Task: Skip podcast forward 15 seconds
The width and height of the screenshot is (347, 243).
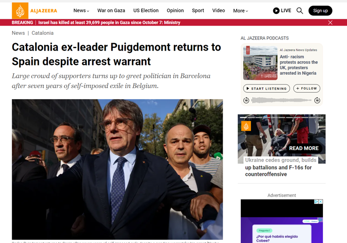Action: 317,100
